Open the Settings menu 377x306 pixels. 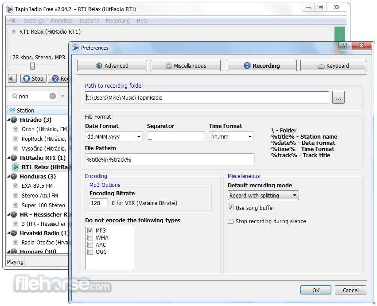click(x=34, y=21)
